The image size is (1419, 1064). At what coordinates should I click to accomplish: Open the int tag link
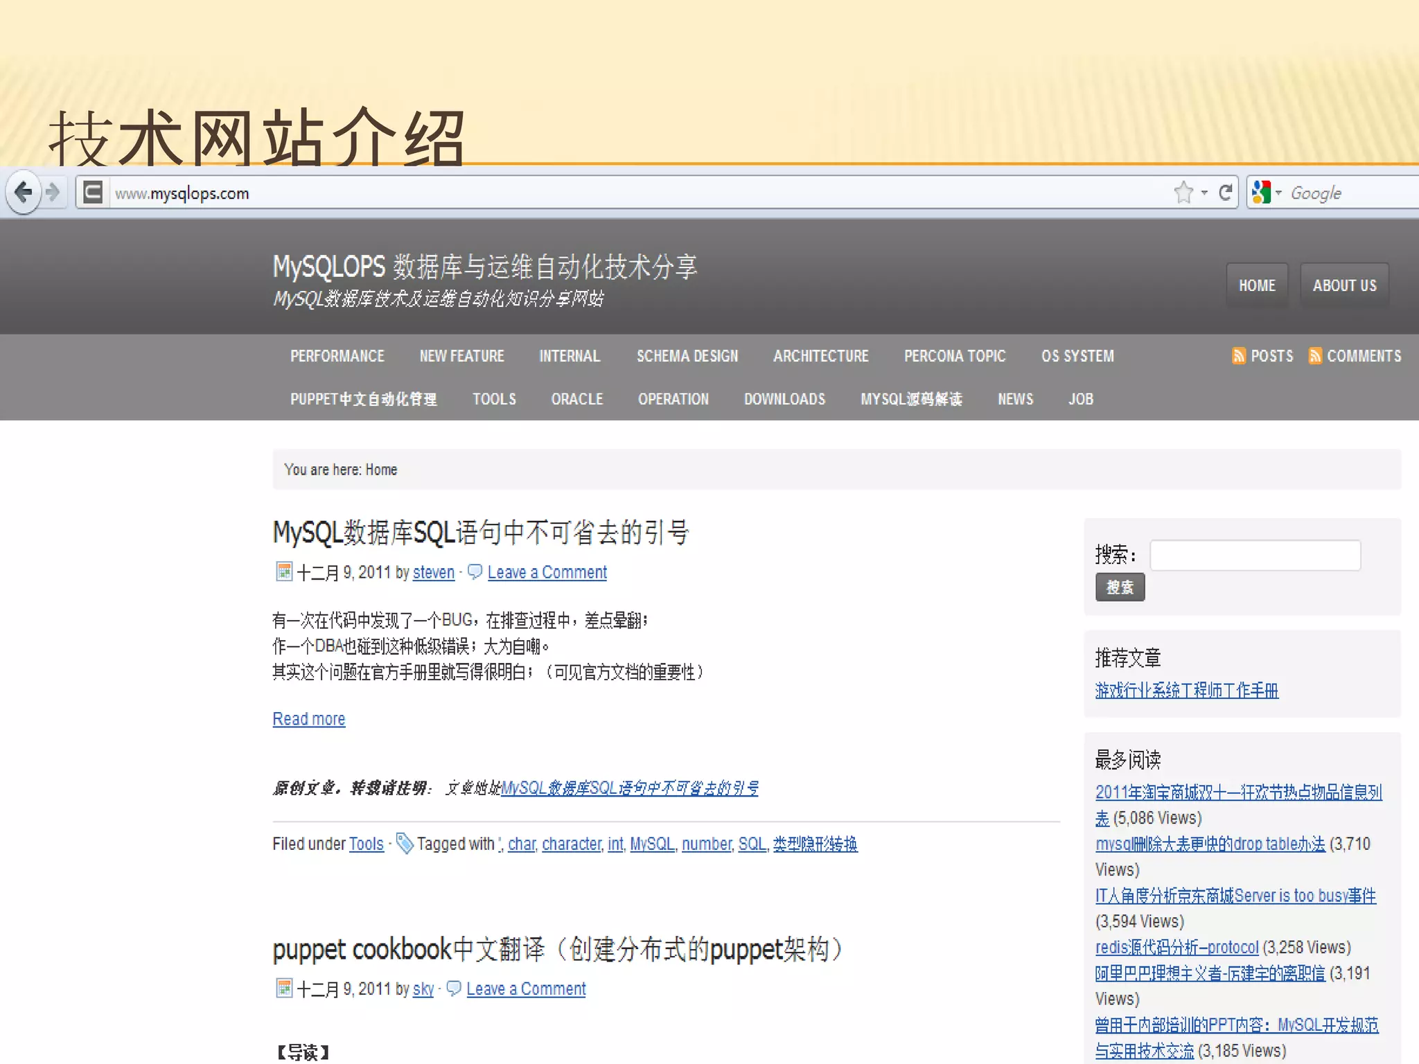[x=615, y=844]
